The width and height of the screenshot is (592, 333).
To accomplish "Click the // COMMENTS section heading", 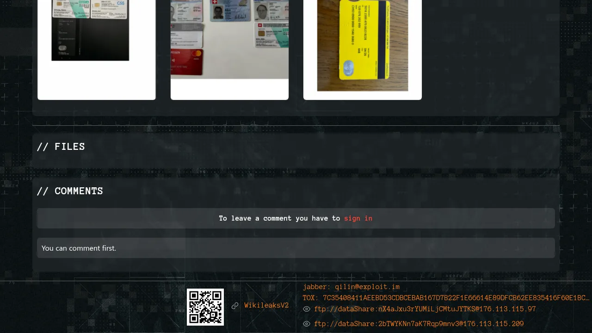I will [x=70, y=191].
